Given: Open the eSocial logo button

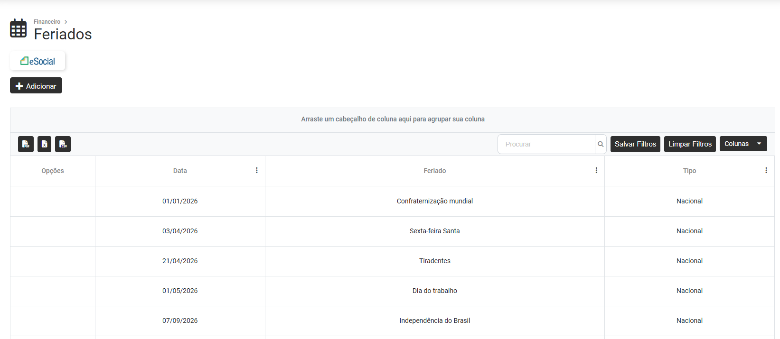Looking at the screenshot, I should (x=38, y=61).
